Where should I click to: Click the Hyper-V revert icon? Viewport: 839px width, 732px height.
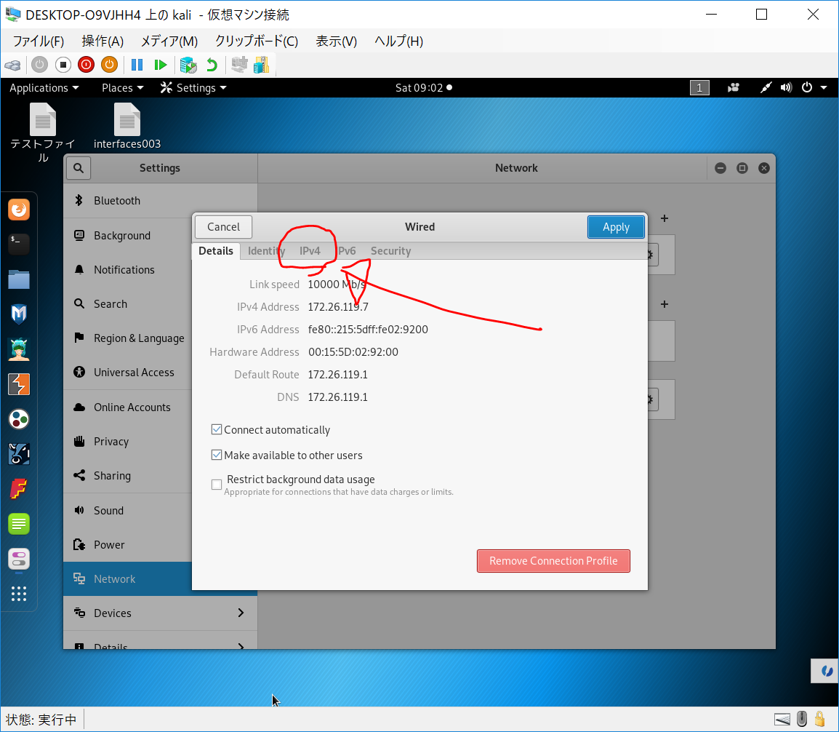[x=212, y=65]
